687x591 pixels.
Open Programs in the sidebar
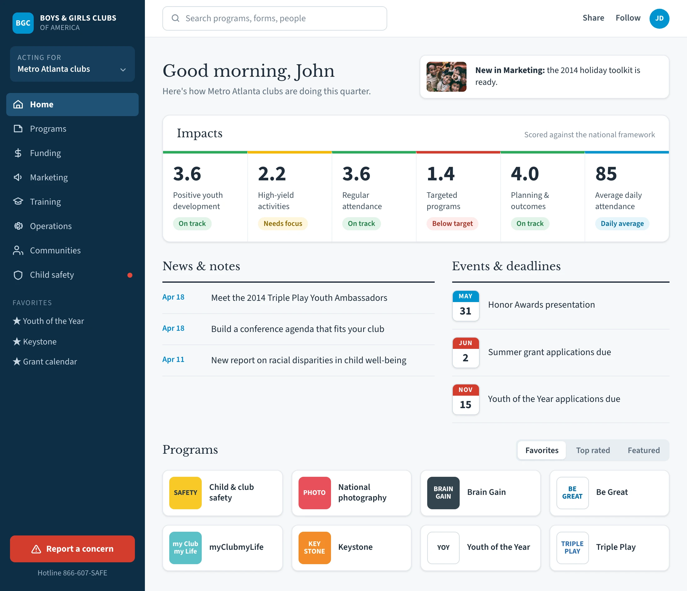pyautogui.click(x=72, y=129)
